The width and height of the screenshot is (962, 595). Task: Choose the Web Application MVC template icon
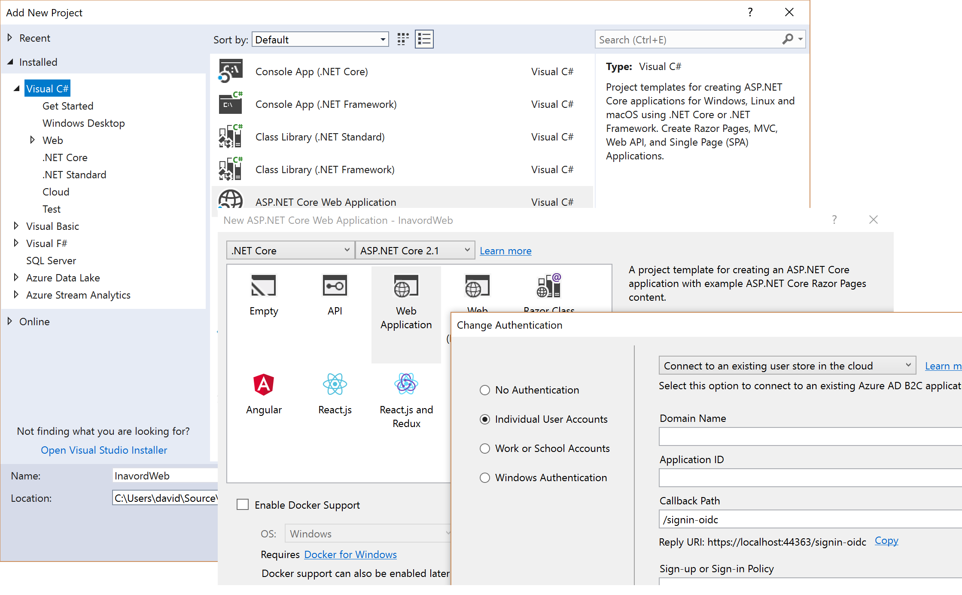tap(477, 286)
